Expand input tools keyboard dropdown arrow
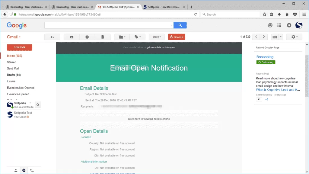309x174 pixels. coord(281,37)
